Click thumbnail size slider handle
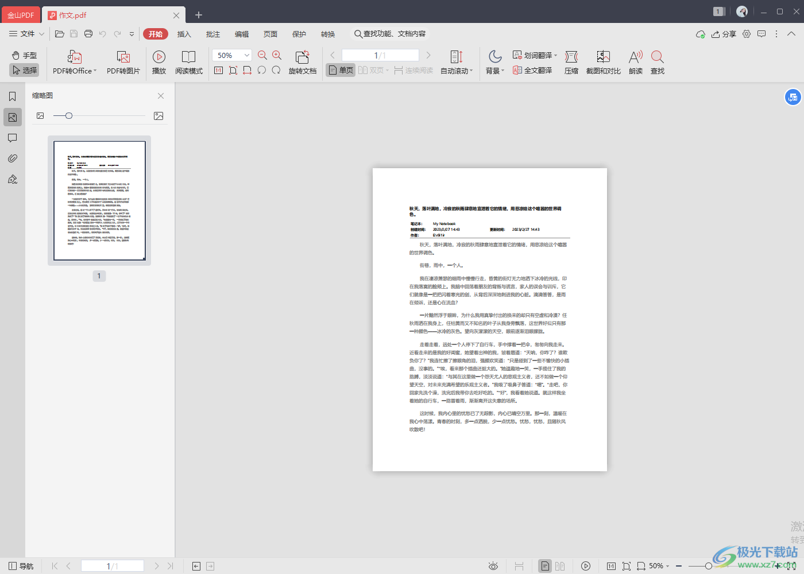 point(69,116)
